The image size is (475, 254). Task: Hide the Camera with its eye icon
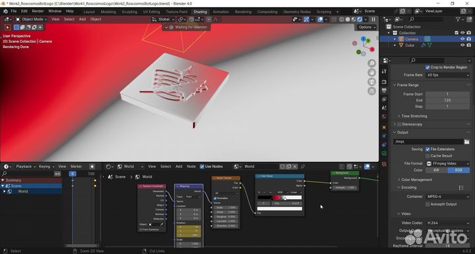click(462, 39)
